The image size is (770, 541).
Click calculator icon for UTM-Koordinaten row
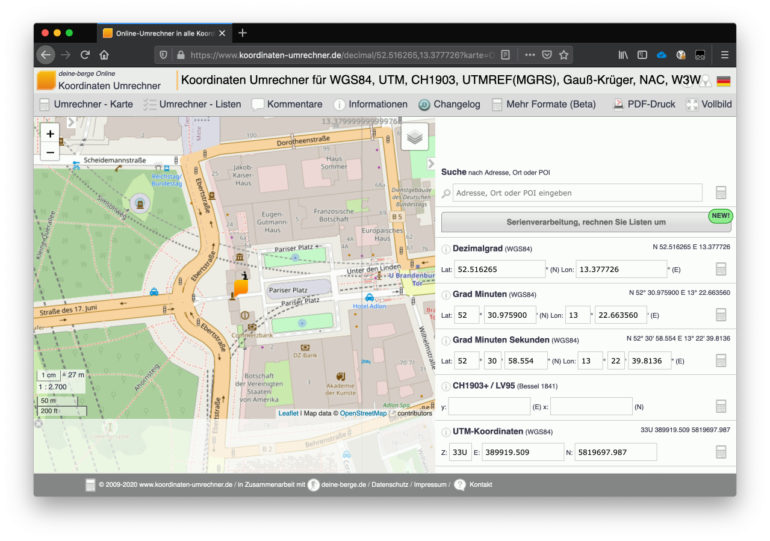721,452
